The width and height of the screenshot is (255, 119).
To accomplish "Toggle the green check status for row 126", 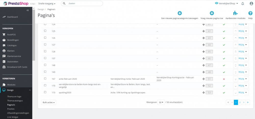I will tap(224, 38).
